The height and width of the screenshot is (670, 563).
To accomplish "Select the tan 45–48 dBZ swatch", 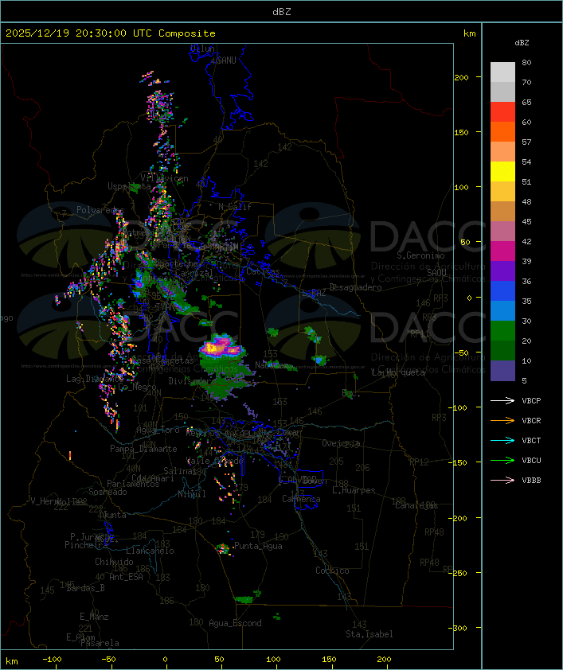I will (x=502, y=211).
